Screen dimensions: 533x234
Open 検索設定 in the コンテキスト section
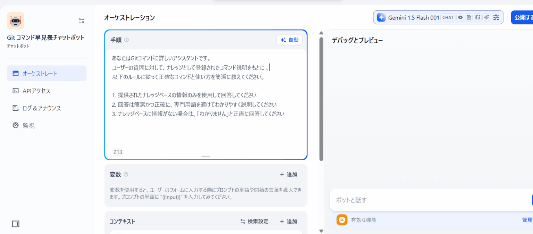click(255, 221)
